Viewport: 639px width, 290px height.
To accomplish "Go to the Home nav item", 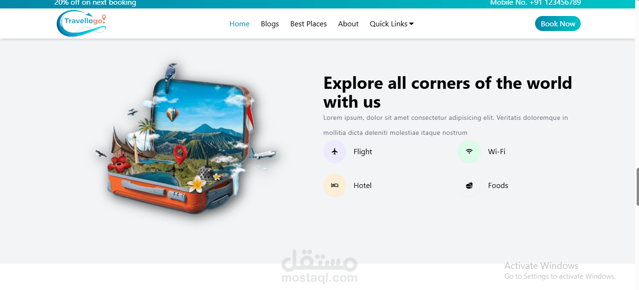I will [239, 24].
